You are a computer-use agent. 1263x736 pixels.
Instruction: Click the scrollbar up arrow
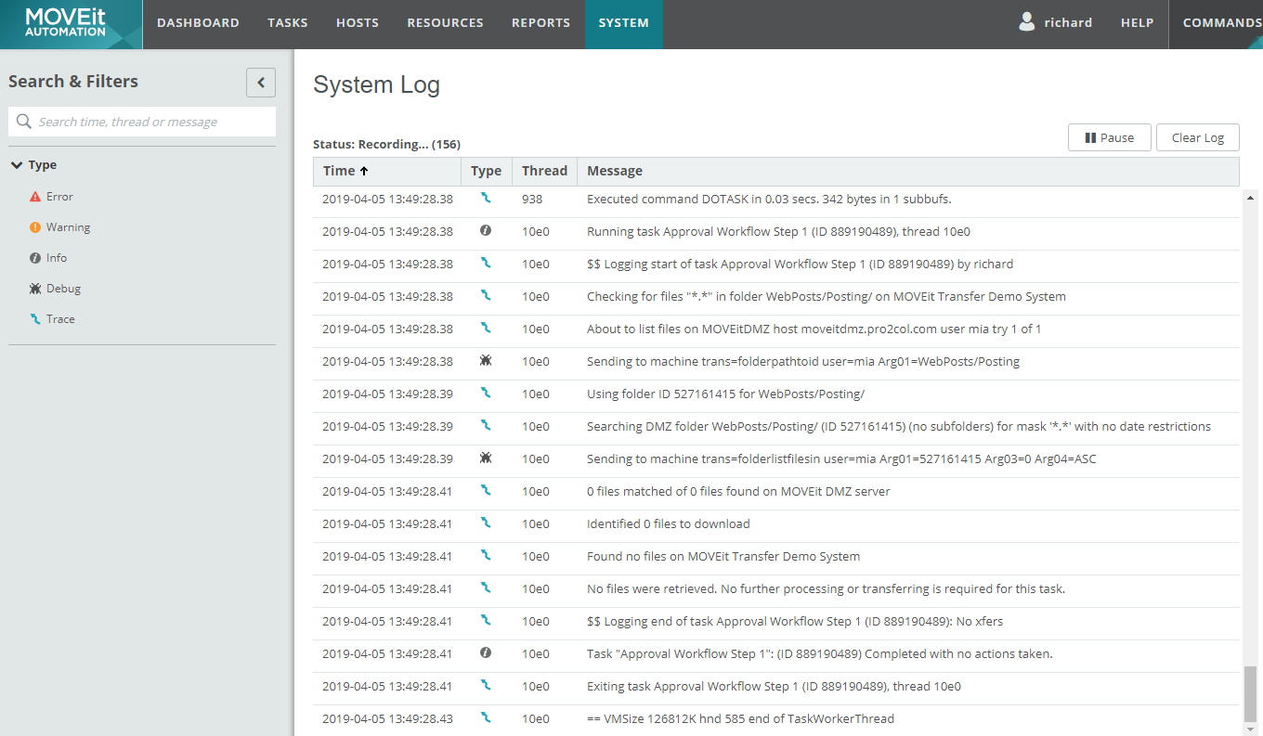coord(1250,197)
